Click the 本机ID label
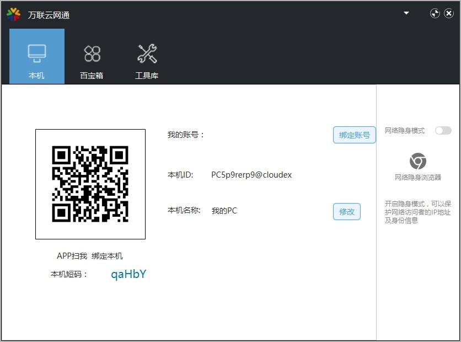This screenshot has height=342, width=461. (180, 175)
